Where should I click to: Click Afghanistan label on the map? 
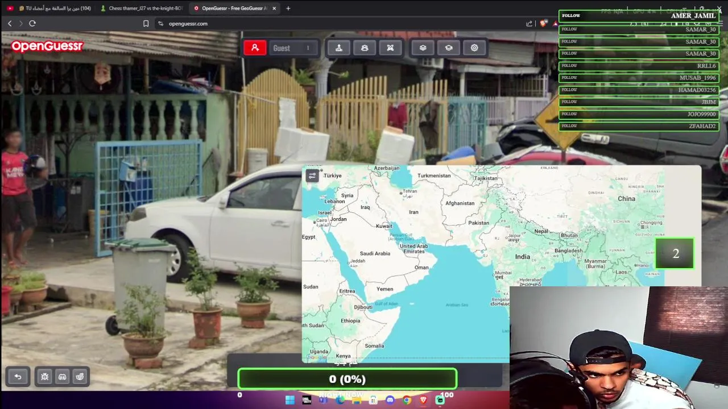[x=460, y=203]
